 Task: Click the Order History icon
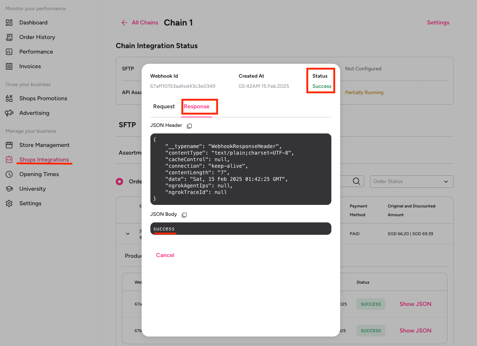[9, 37]
